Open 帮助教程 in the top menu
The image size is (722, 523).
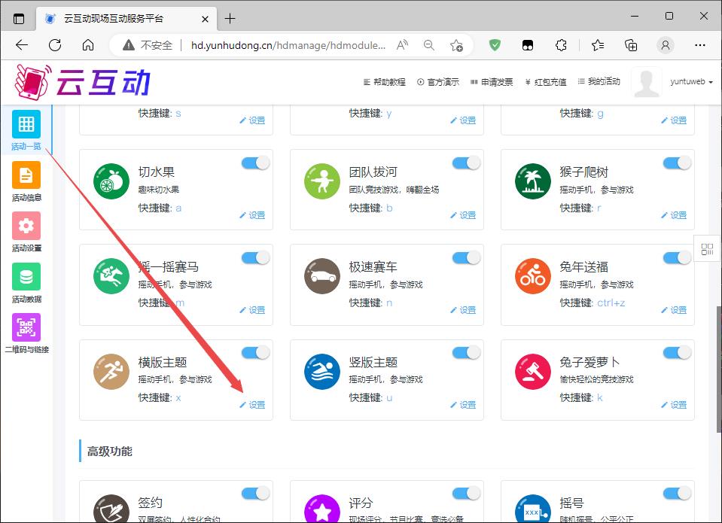(x=384, y=82)
